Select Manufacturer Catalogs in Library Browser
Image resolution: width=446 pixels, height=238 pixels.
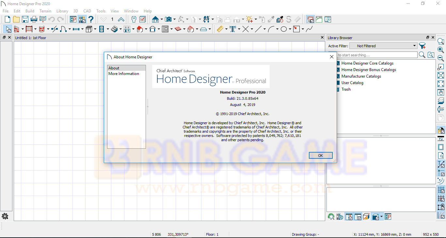[361, 76]
